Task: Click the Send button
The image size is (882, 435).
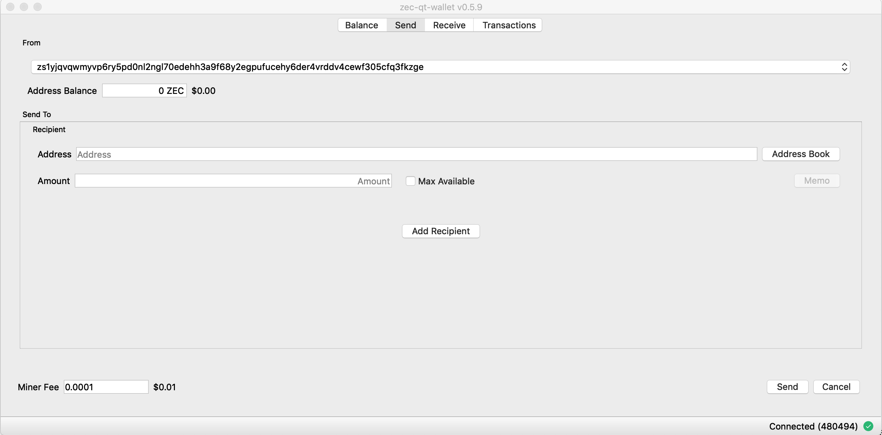Action: pos(787,387)
